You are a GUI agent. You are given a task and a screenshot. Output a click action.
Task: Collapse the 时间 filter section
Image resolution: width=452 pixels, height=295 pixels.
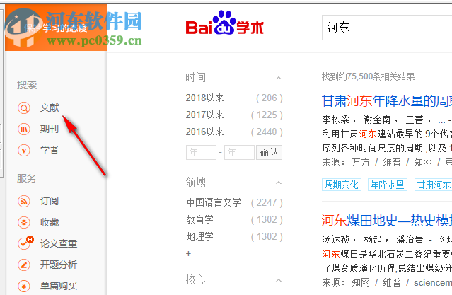coord(279,78)
